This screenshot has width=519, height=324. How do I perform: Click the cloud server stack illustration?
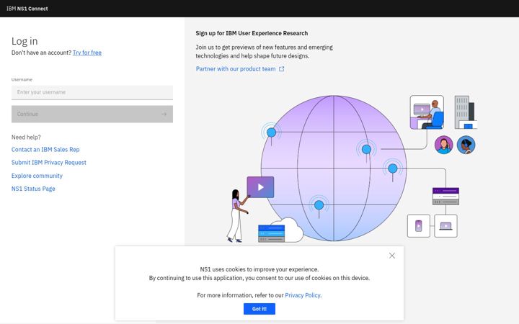[x=280, y=230]
